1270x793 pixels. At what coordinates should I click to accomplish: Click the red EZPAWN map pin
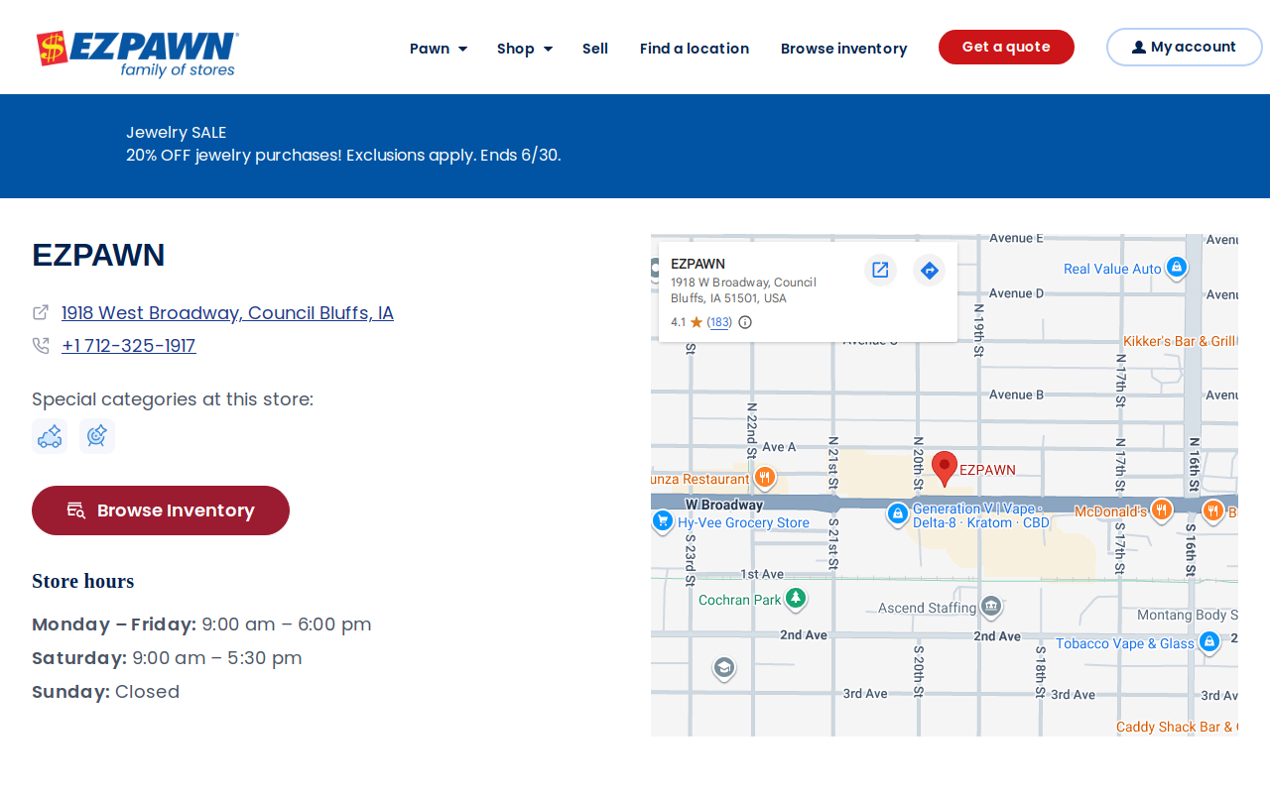(945, 468)
